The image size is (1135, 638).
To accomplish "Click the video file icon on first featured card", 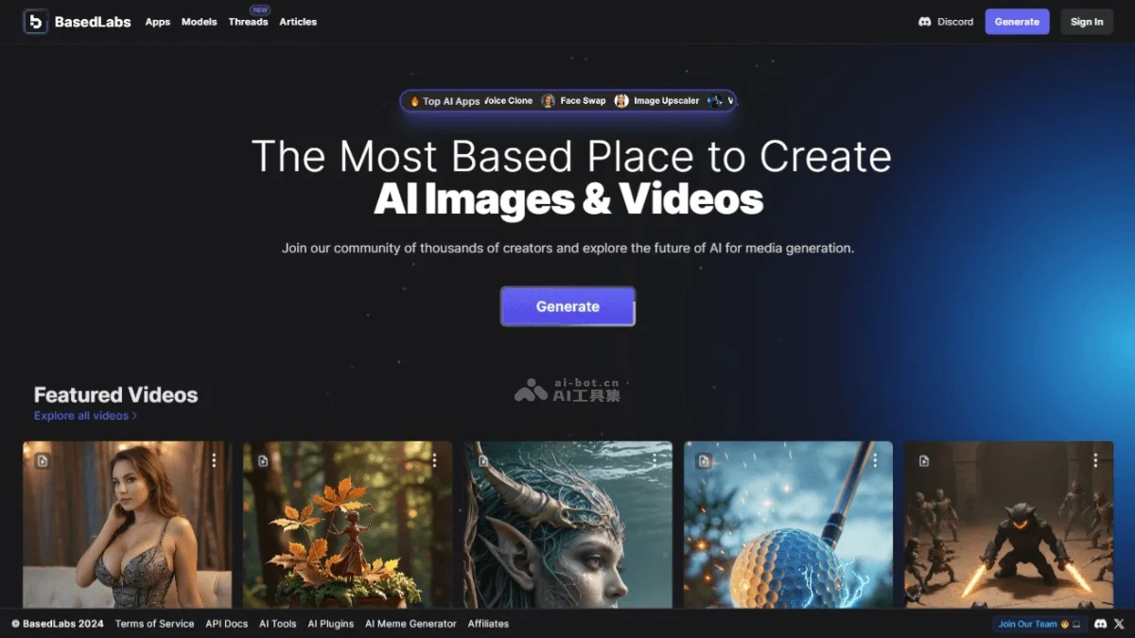I will click(40, 460).
